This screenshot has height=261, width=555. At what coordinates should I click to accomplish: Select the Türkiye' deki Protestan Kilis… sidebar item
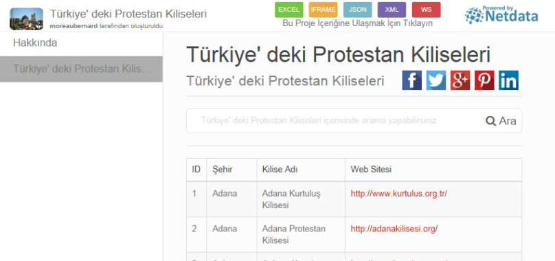pos(81,69)
